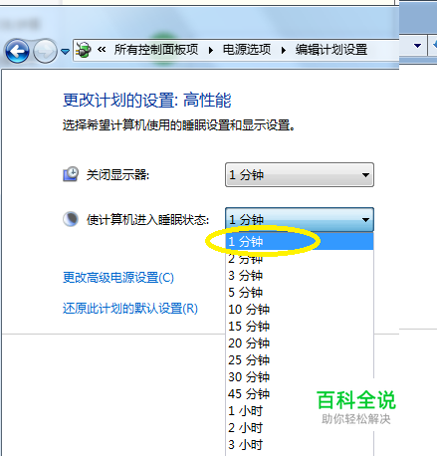The width and height of the screenshot is (437, 456).
Task: Expand arrow after 电源选项 breadcrumb
Action: pyautogui.click(x=284, y=51)
